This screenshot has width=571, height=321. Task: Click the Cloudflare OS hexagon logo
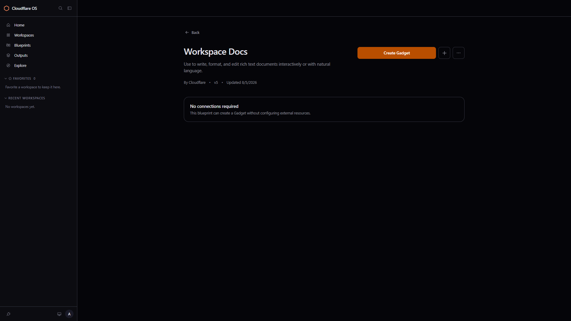click(x=7, y=8)
